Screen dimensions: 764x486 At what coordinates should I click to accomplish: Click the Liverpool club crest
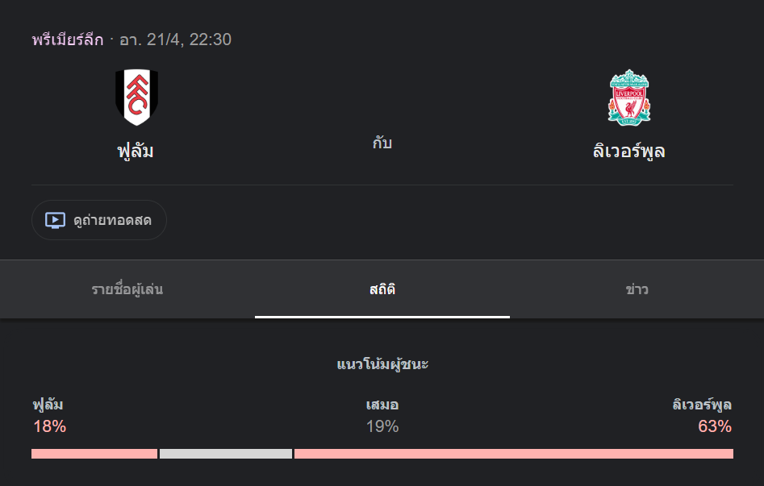pyautogui.click(x=628, y=98)
